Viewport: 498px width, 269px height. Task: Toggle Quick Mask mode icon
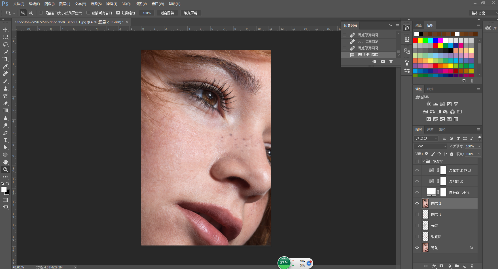point(5,200)
